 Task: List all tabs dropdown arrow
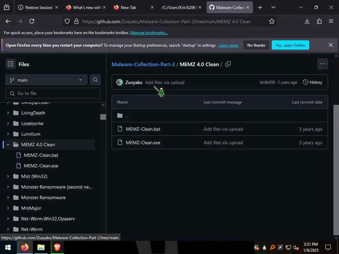[x=273, y=8]
